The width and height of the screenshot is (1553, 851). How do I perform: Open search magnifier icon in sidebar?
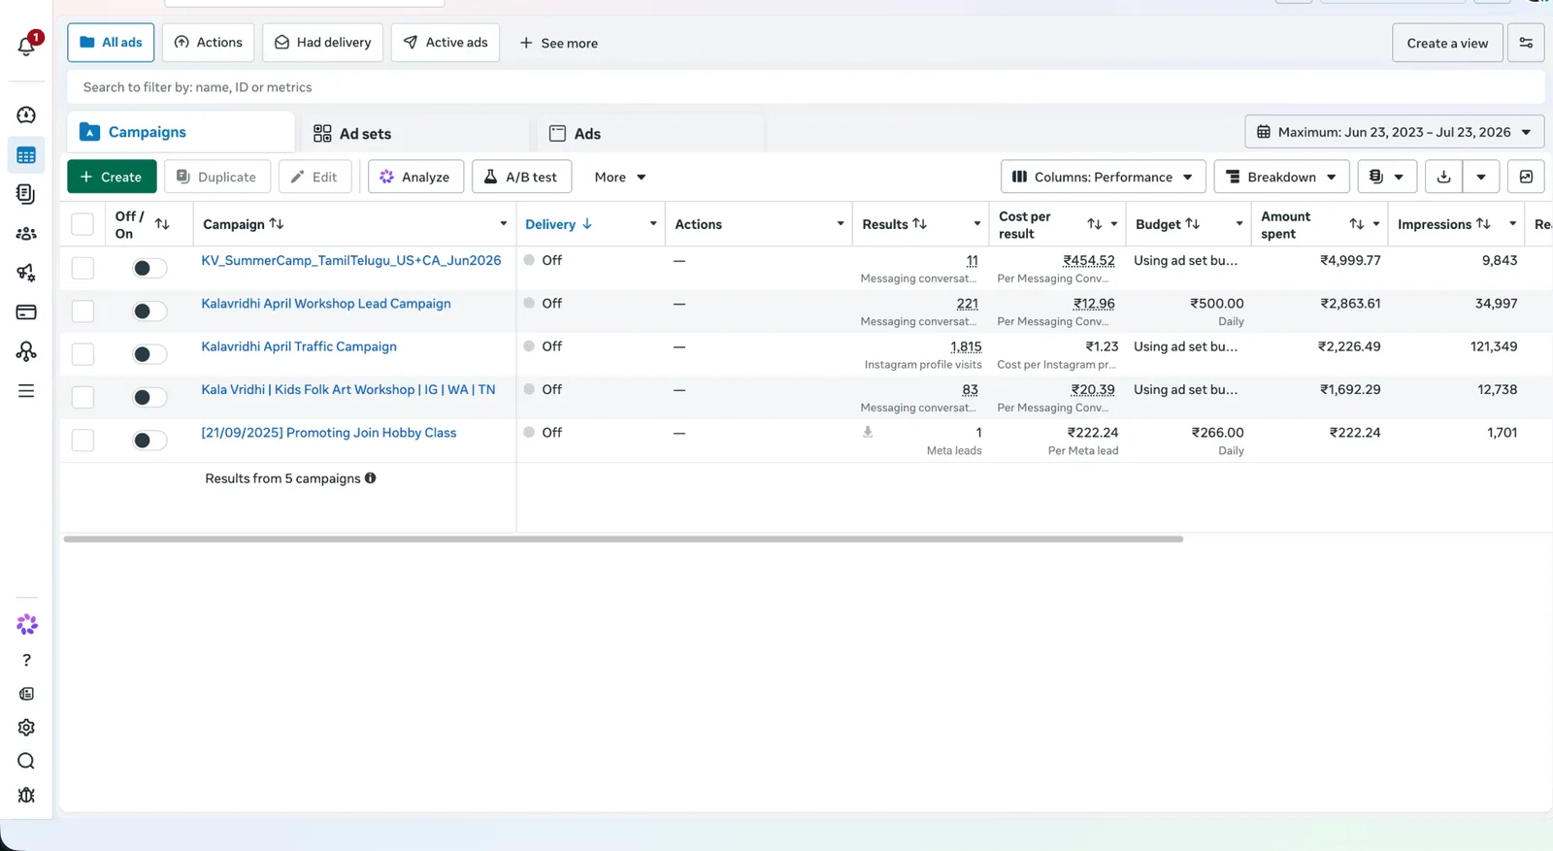tap(26, 761)
